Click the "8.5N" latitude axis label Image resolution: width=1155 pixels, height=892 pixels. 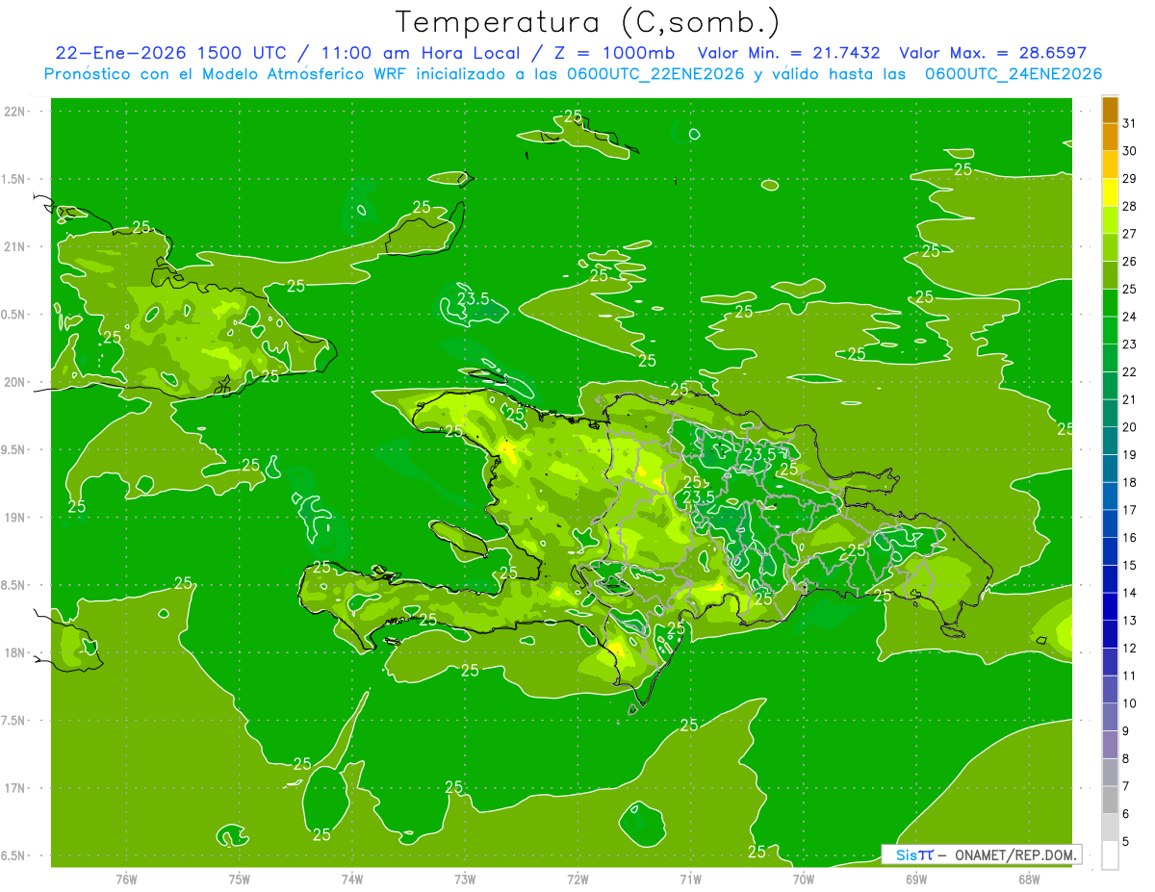click(x=13, y=585)
